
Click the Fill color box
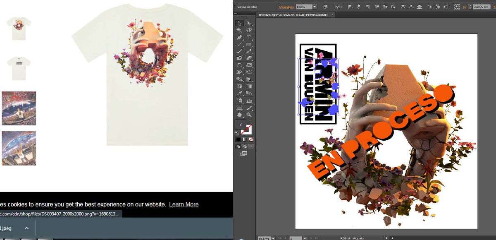pos(241,125)
